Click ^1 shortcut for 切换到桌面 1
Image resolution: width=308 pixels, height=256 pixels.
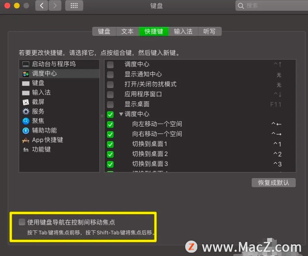[277, 144]
